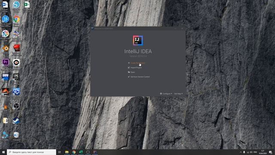Open the Excel file on the desktop
275x155 pixels.
coord(27,4)
